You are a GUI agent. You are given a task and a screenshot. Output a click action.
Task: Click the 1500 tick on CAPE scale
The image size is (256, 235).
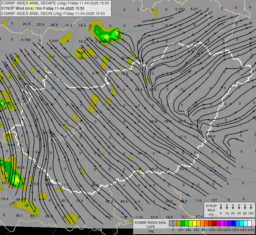coord(220,230)
